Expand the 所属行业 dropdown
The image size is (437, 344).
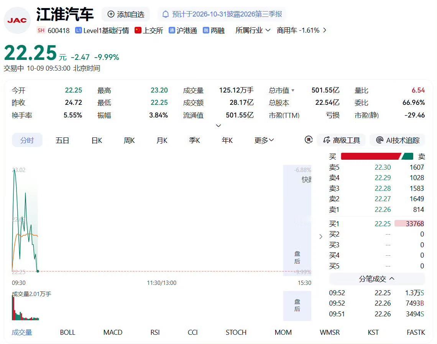point(253,30)
